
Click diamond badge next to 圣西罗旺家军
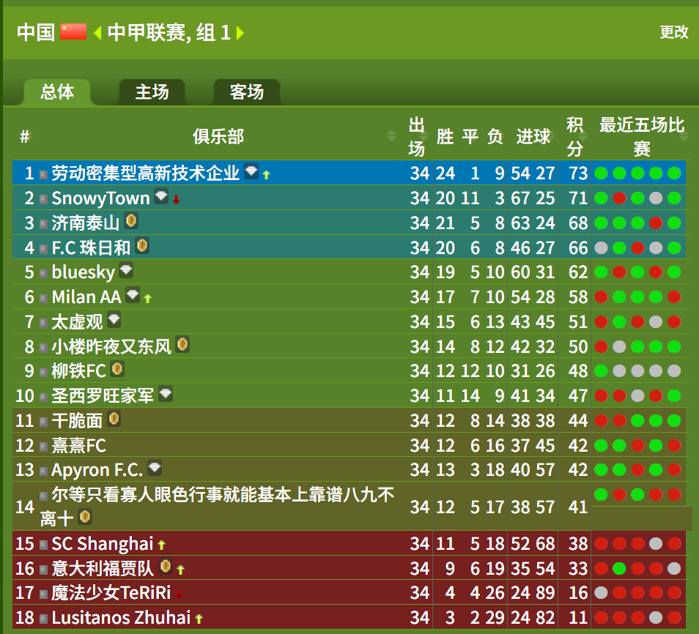tap(166, 394)
